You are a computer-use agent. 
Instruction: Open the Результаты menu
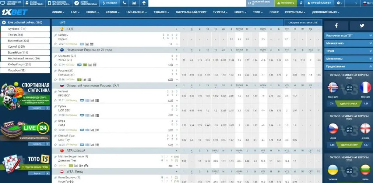(x=295, y=12)
